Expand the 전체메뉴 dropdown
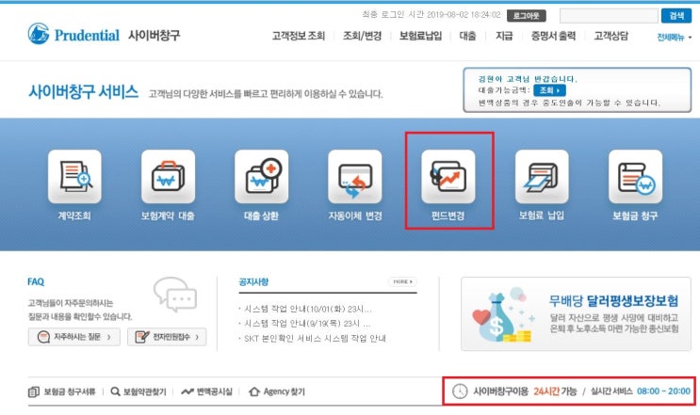The height and width of the screenshot is (415, 700). [x=675, y=38]
